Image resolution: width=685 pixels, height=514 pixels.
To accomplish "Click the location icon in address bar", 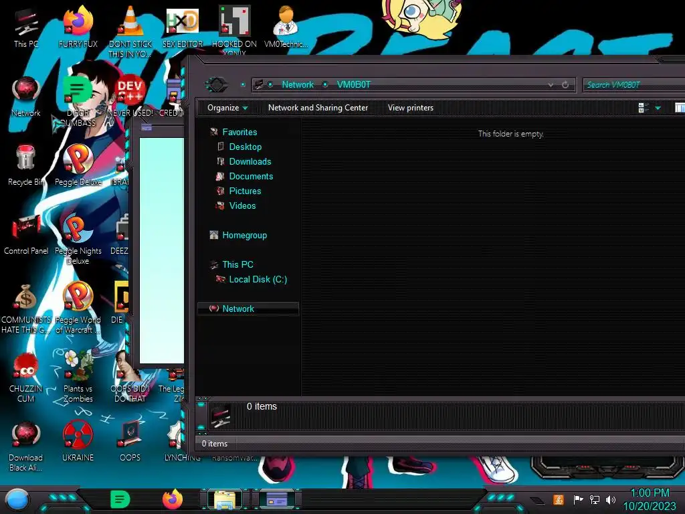I will (259, 85).
